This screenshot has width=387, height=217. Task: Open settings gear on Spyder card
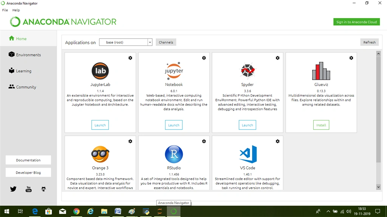point(278,58)
